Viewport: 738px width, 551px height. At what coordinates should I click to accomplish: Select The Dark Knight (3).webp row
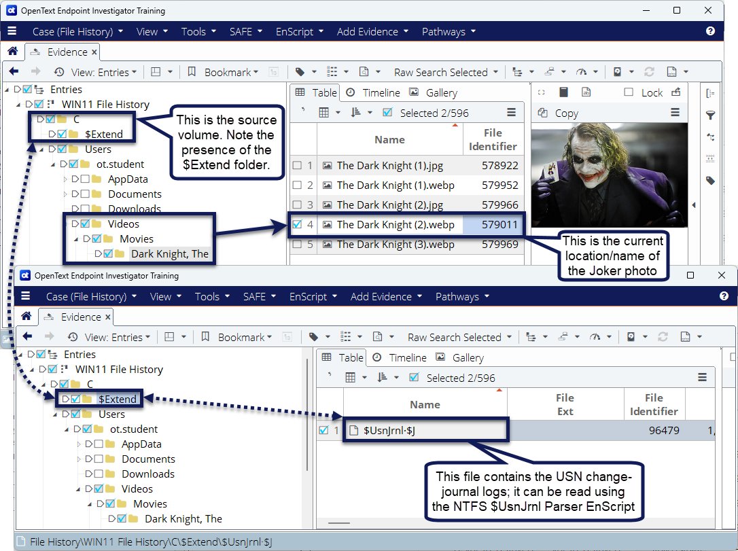coord(406,244)
